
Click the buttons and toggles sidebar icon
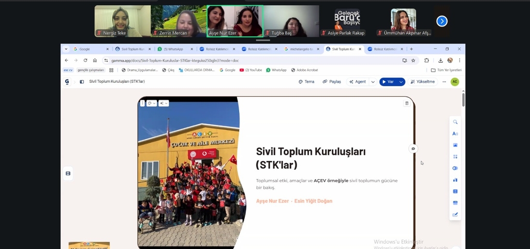pos(455,168)
